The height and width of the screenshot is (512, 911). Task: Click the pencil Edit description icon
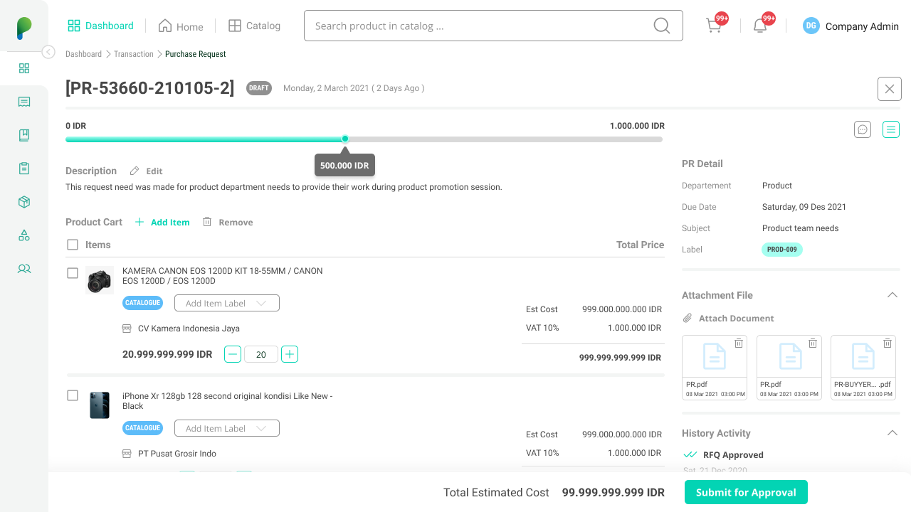[135, 171]
